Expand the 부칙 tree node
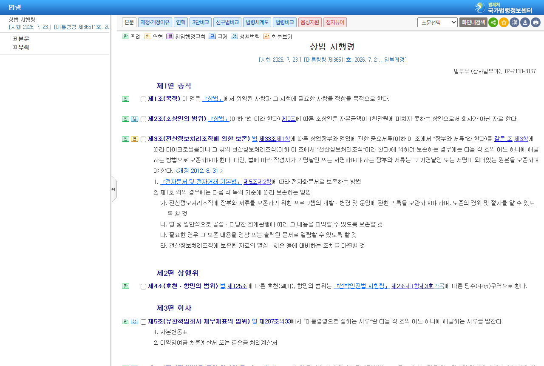 click(15, 47)
